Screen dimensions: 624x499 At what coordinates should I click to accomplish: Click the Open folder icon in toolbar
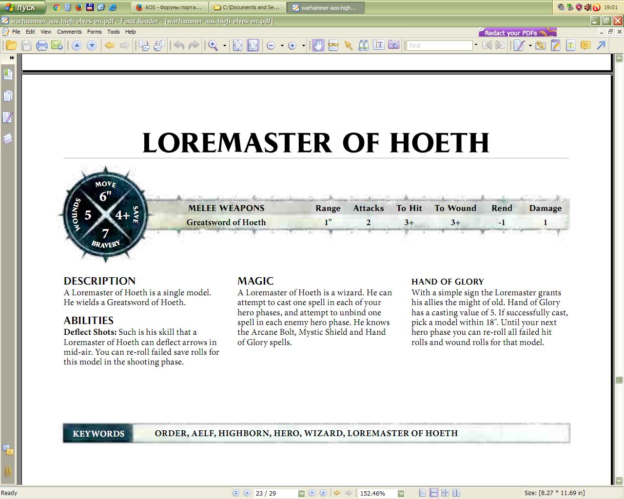11,45
